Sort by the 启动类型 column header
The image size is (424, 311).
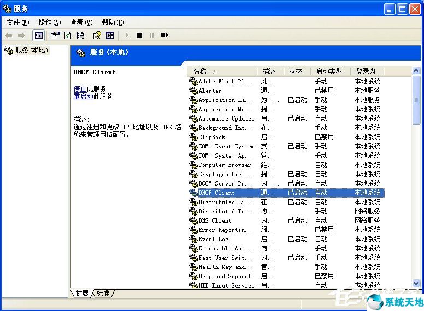click(331, 71)
